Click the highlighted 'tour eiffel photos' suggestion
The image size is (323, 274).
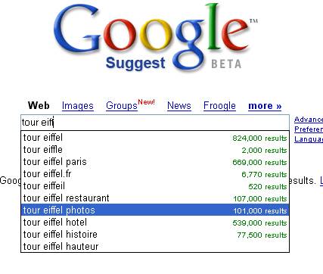click(x=155, y=210)
